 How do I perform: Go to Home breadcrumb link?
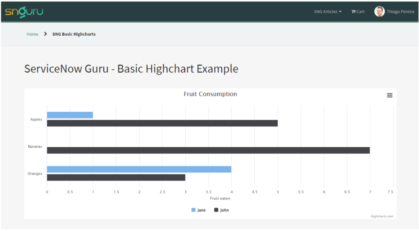pos(32,34)
